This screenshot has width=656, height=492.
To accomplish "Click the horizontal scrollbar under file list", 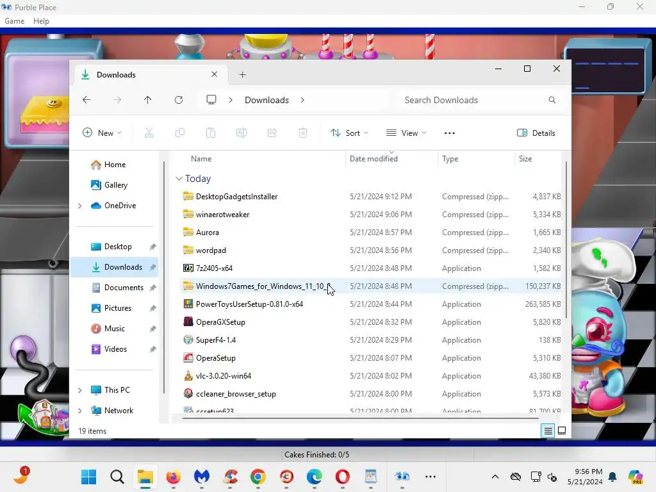I will [361, 418].
